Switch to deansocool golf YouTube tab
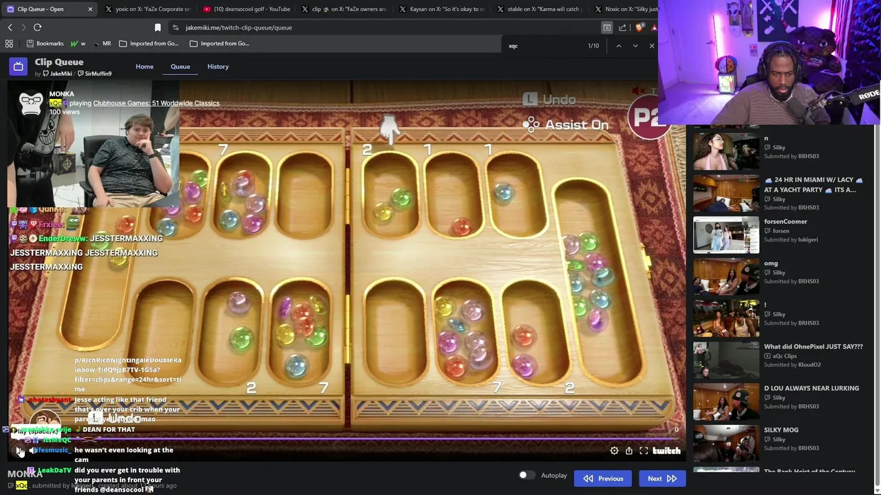 click(x=246, y=9)
